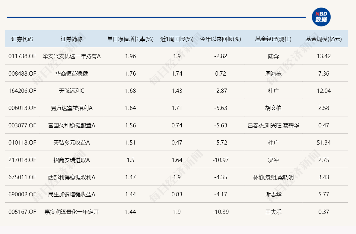Select code 011738.OF
The height and width of the screenshot is (234, 356).
(22, 56)
